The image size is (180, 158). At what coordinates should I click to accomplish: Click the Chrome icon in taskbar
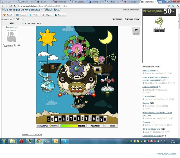pyautogui.click(x=39, y=141)
